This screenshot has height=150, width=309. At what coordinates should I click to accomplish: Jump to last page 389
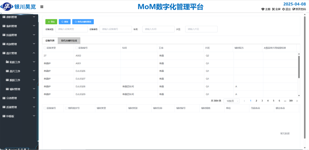coord(291,101)
